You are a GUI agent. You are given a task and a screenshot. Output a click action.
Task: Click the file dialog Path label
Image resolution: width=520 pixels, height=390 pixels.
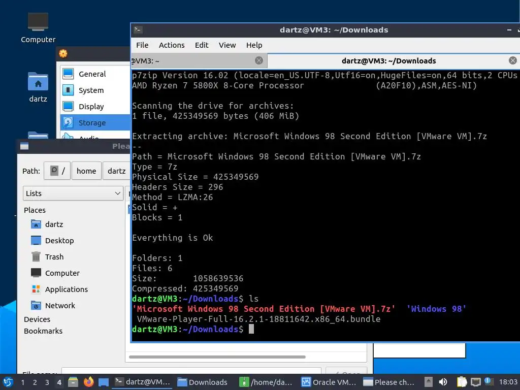click(x=31, y=171)
